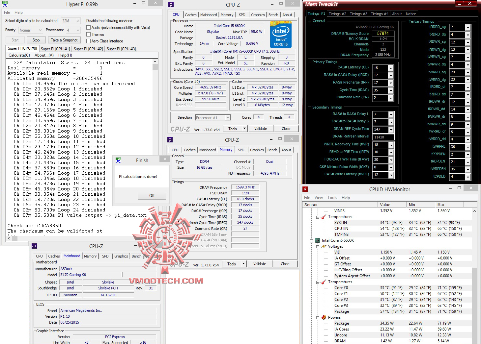Open the Command Rate (CR) dropdown in MemTweakIt
The width and height of the screenshot is (481, 344).
(x=391, y=98)
